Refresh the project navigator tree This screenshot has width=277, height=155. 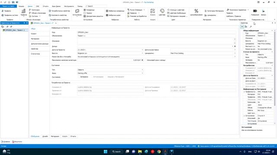pyautogui.click(x=3, y=27)
